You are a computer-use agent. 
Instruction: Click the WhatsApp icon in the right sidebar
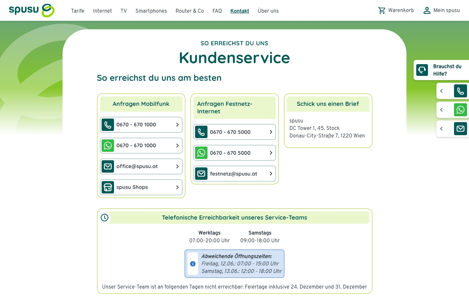coord(461,110)
